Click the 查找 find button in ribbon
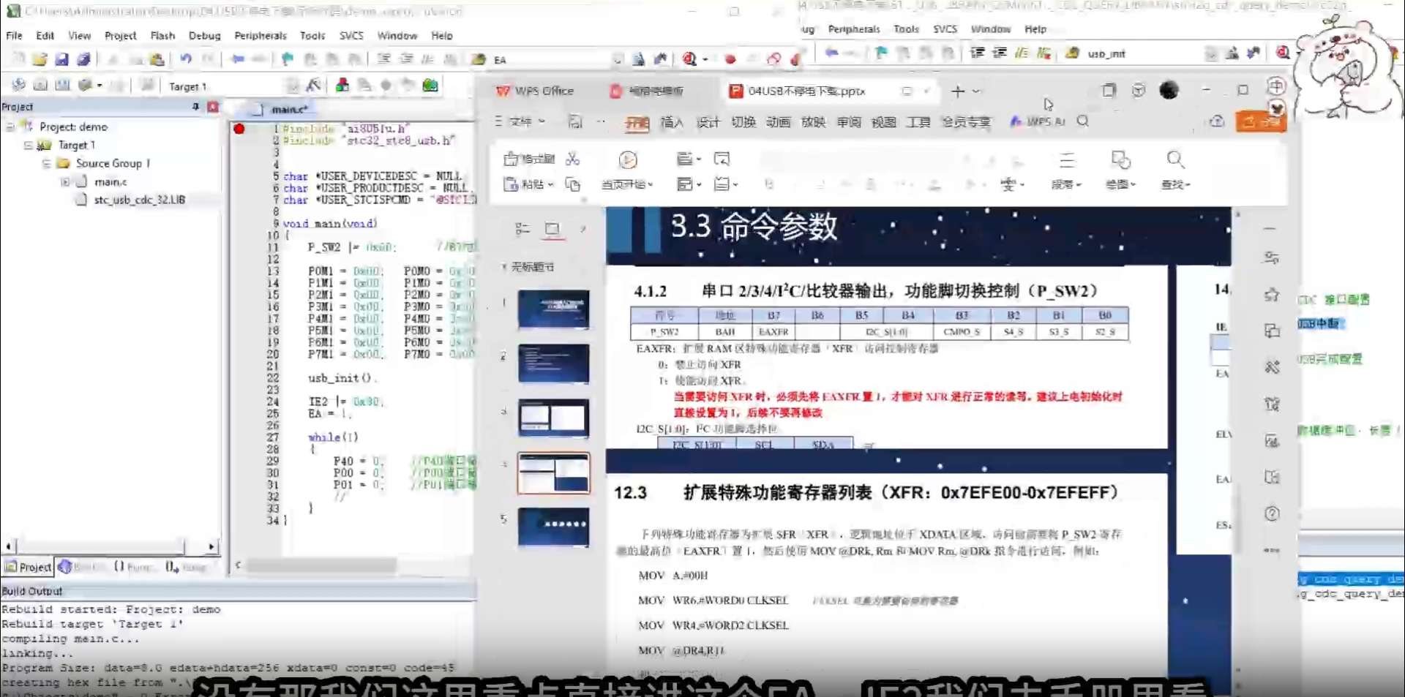Image resolution: width=1405 pixels, height=697 pixels. (1175, 170)
